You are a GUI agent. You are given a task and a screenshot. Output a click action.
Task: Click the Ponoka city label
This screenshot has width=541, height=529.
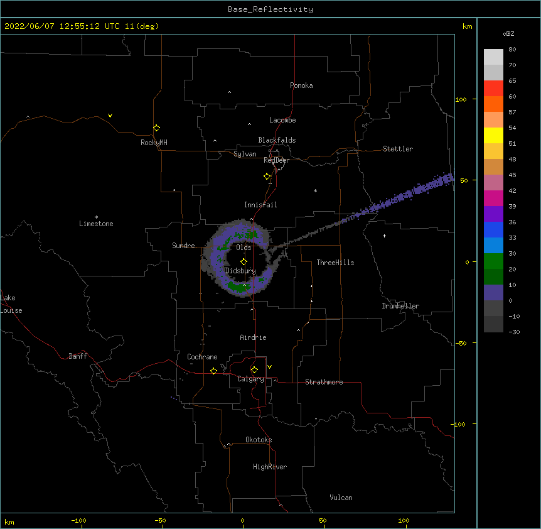pyautogui.click(x=301, y=85)
